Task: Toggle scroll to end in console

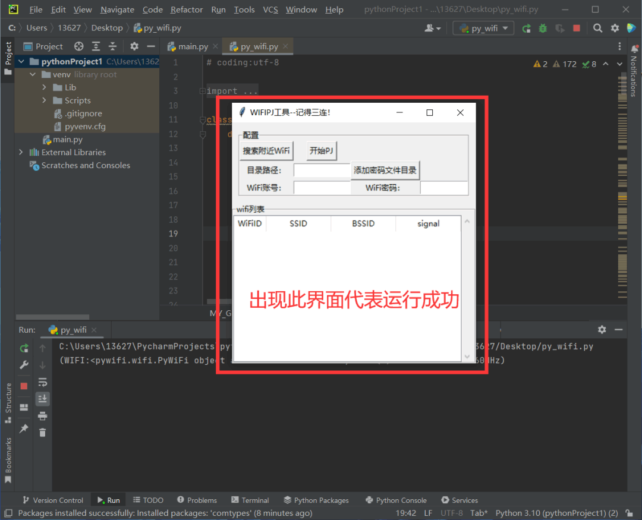Action: pyautogui.click(x=42, y=399)
